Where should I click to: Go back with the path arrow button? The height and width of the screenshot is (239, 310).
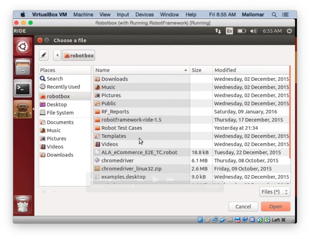click(57, 55)
